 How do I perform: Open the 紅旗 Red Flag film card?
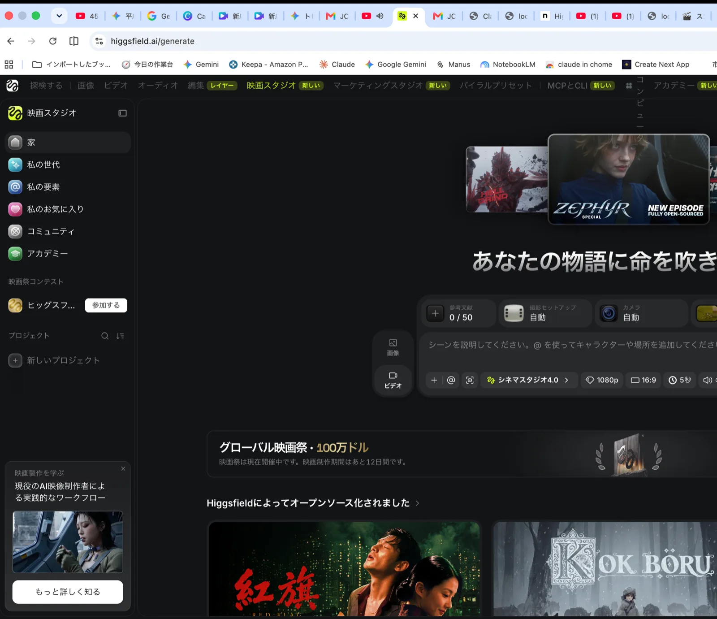[x=344, y=568]
